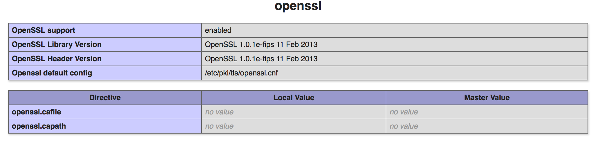Select the OpenSSL Library Version label

tap(57, 45)
